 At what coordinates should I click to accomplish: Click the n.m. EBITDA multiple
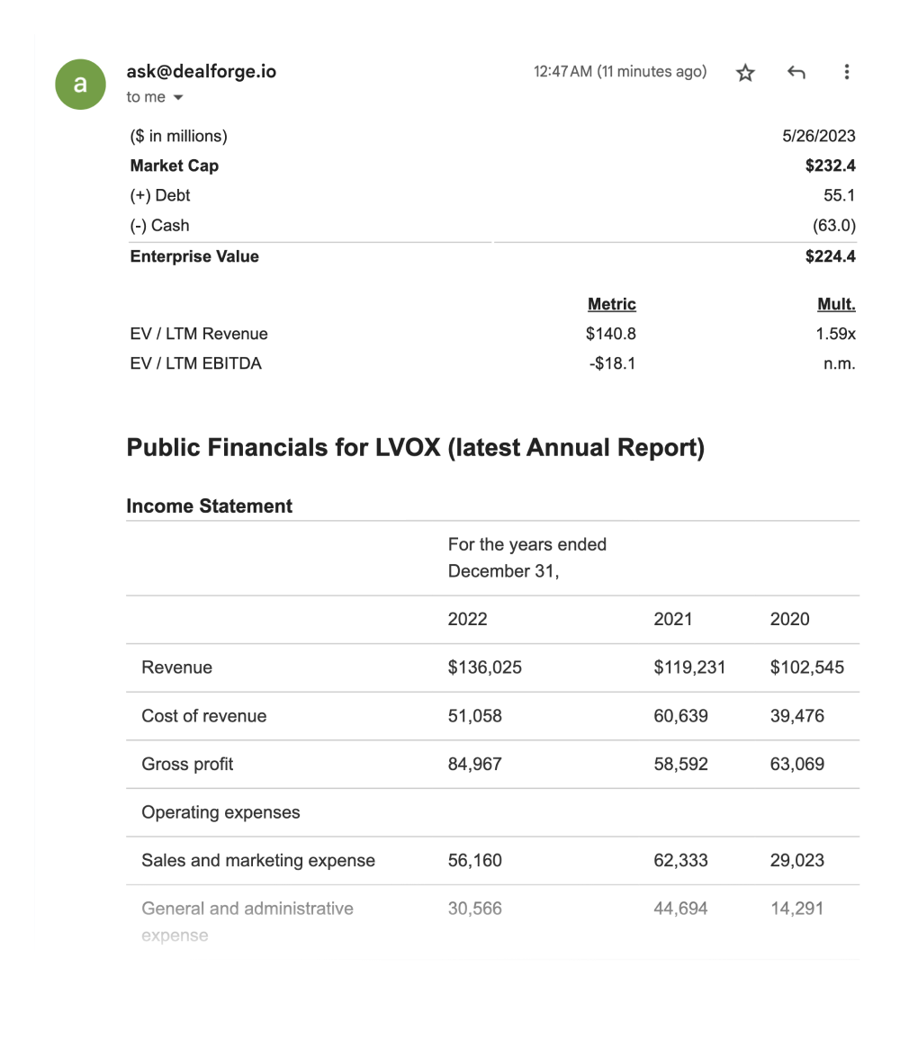(839, 363)
